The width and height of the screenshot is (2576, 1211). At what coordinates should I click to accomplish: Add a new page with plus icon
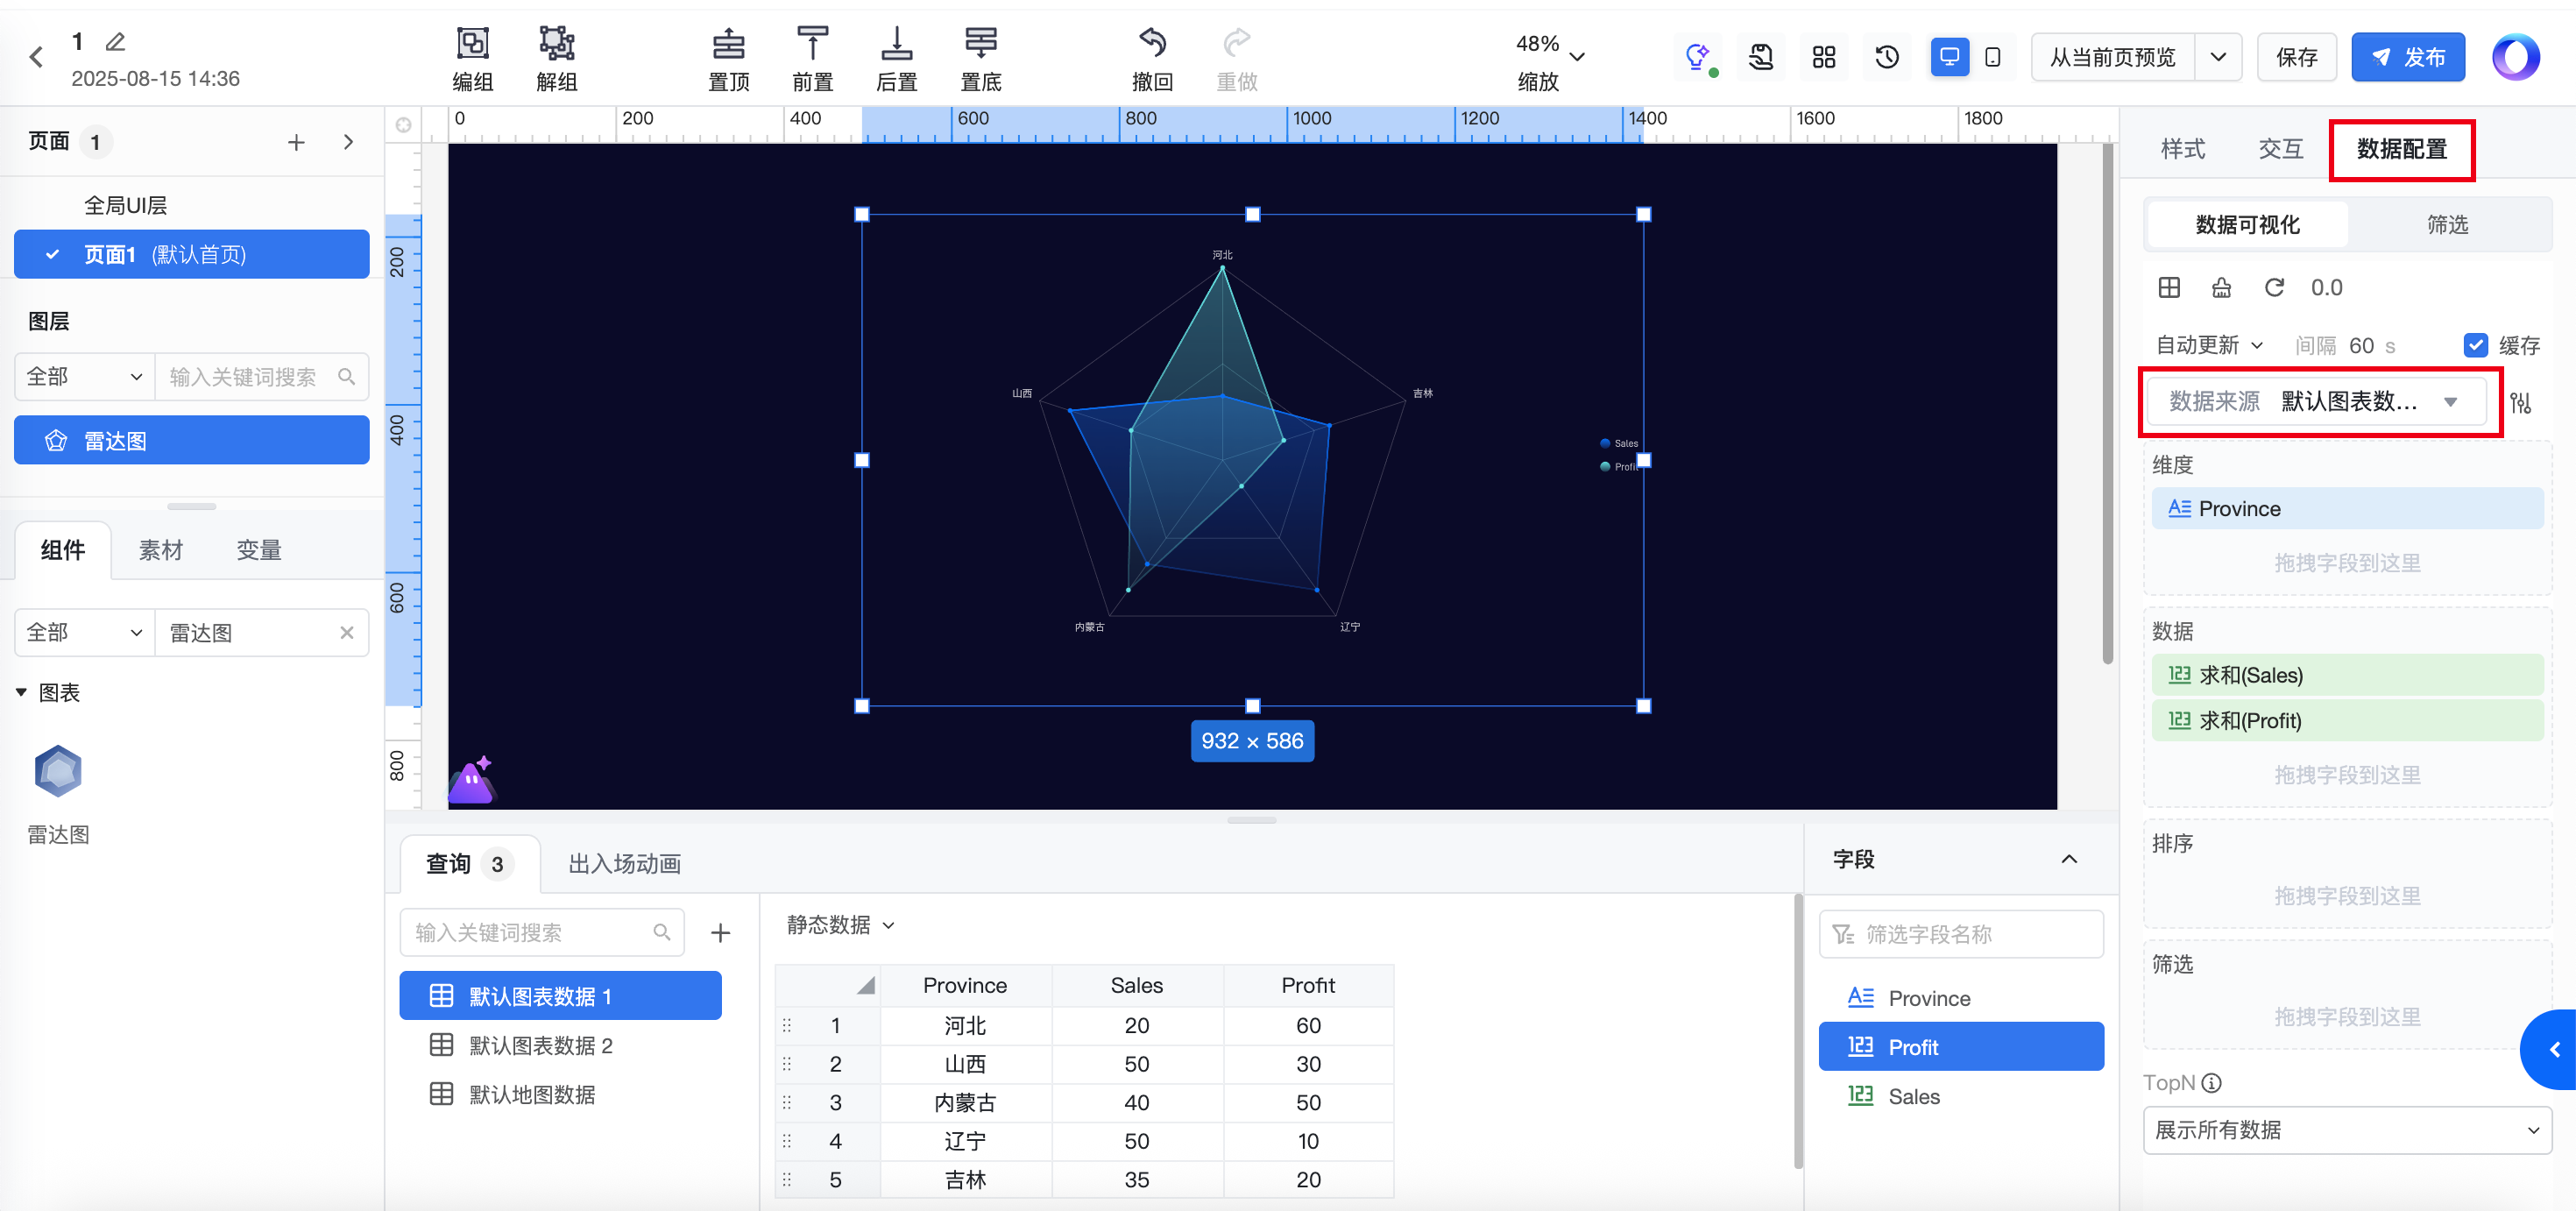tap(296, 142)
